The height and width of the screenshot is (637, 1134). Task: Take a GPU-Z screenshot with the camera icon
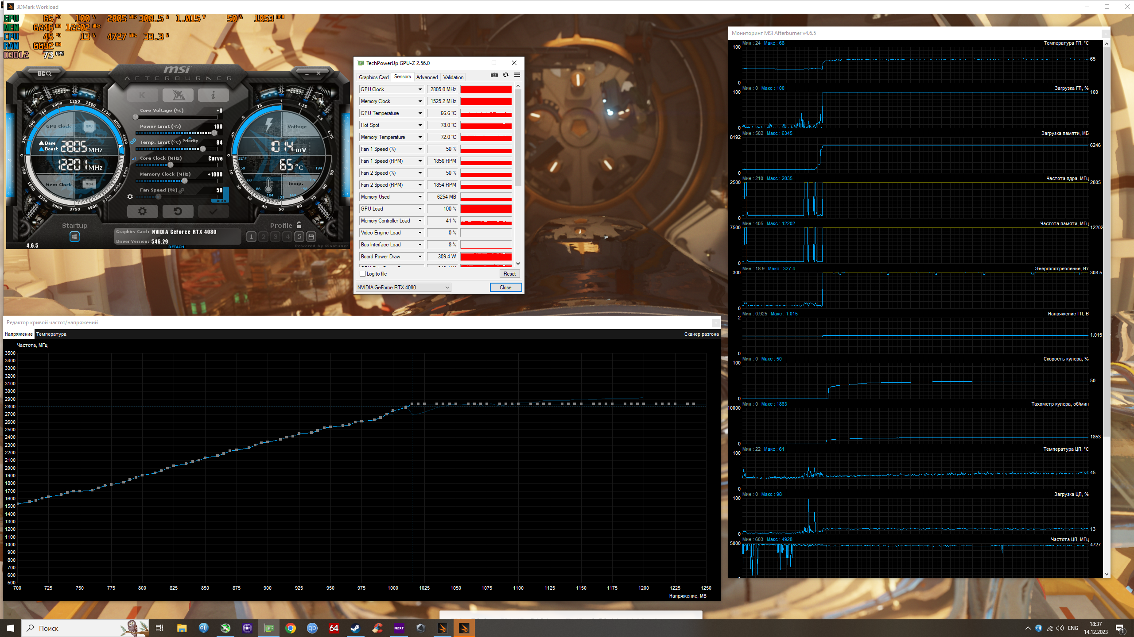494,75
